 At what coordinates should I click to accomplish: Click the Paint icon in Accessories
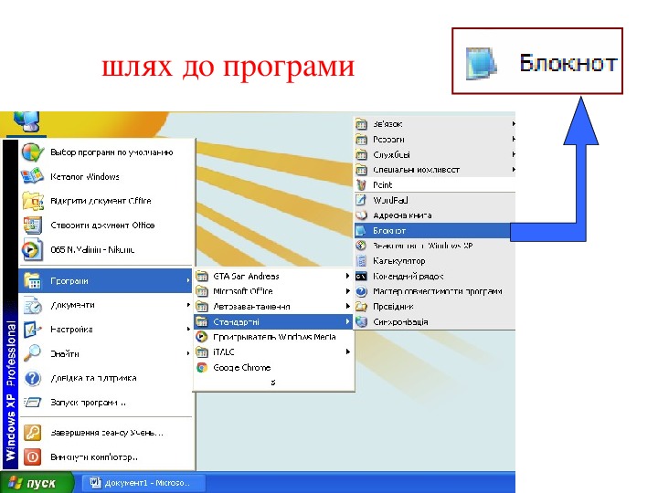(361, 184)
